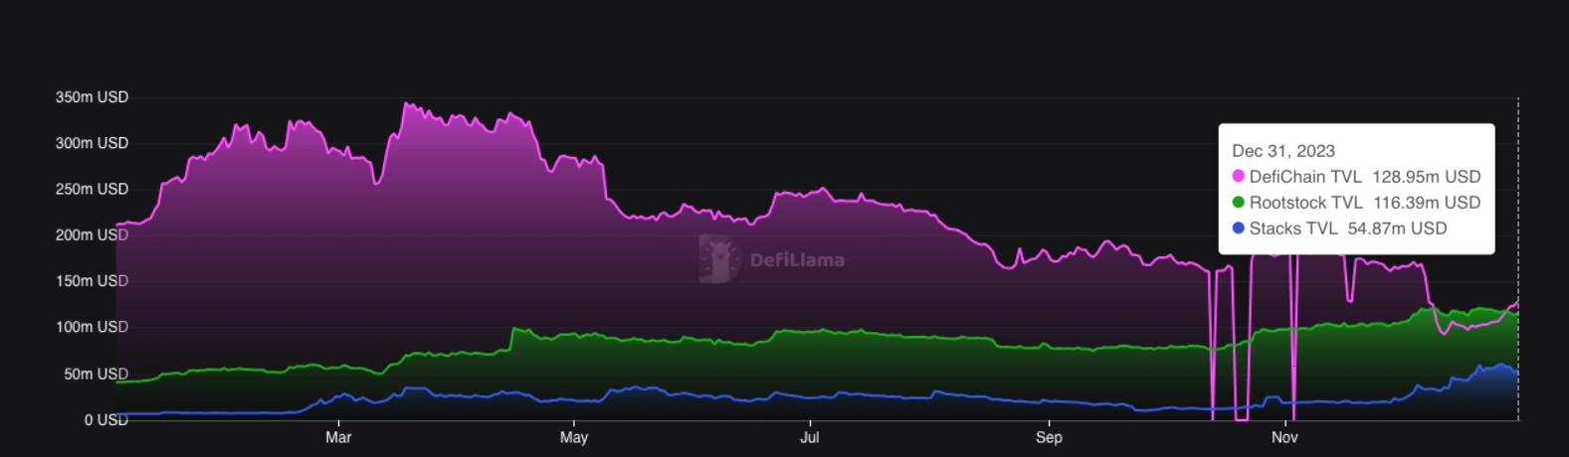The width and height of the screenshot is (1569, 457).
Task: Click the dashed vertical cursor line at chart end
Action: click(1518, 258)
